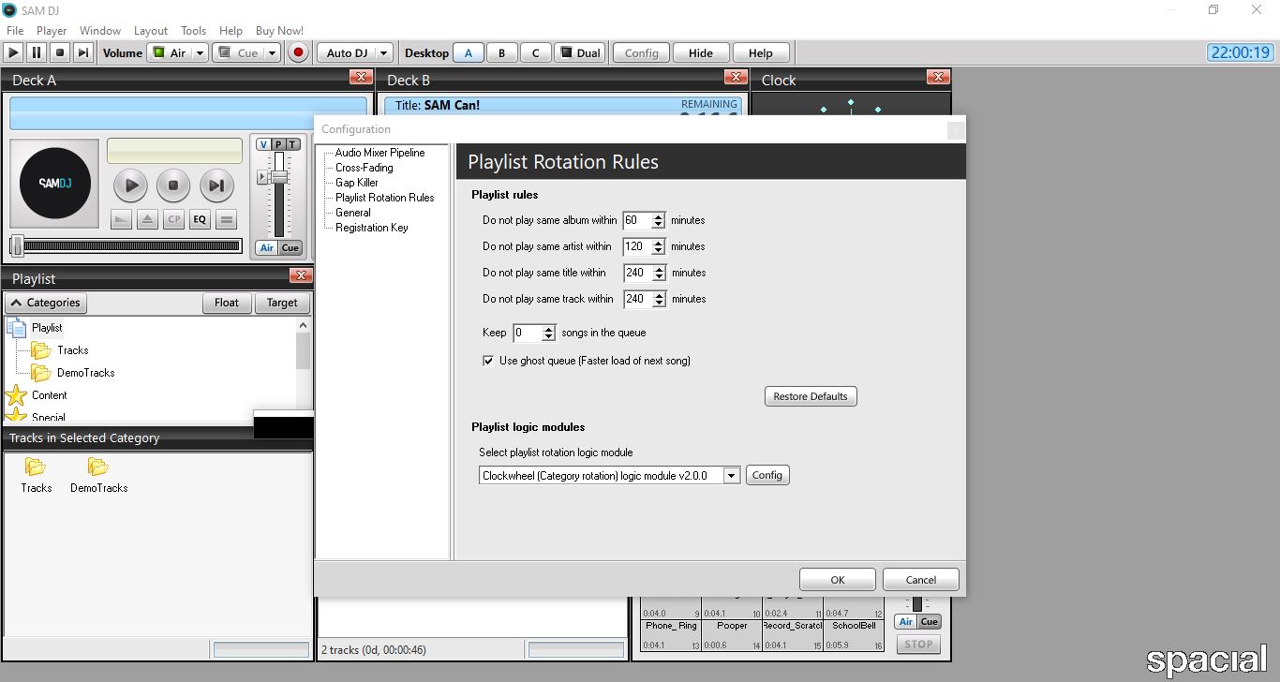Open the Tools menu
The height and width of the screenshot is (682, 1280).
(194, 31)
